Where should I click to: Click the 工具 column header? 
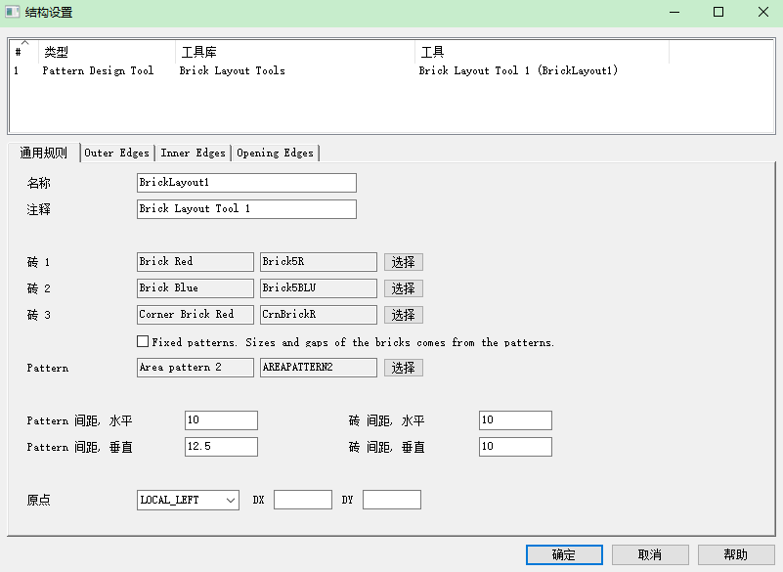coord(542,52)
